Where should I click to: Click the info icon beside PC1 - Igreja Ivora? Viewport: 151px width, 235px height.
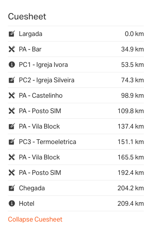[x=12, y=64]
